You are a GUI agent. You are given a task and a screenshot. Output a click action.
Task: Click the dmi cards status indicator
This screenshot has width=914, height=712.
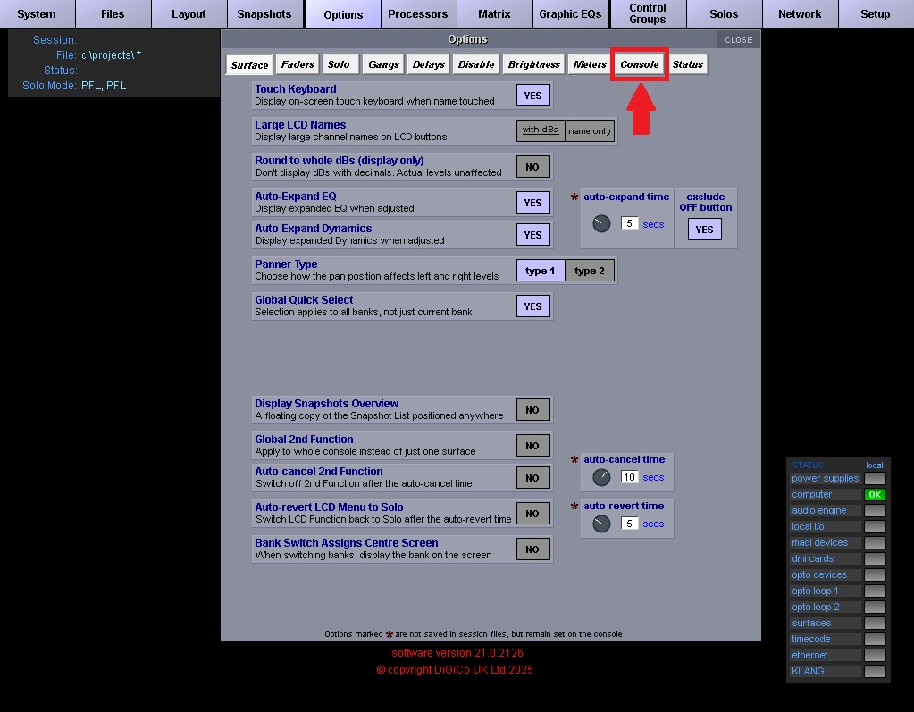click(x=875, y=558)
